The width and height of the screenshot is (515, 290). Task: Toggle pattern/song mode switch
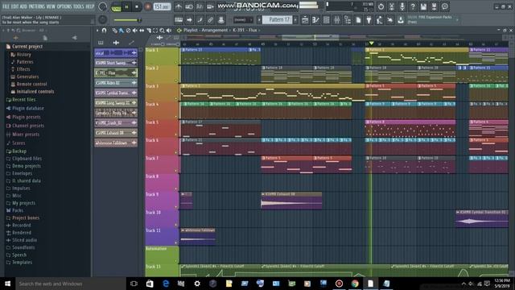pos(116,7)
